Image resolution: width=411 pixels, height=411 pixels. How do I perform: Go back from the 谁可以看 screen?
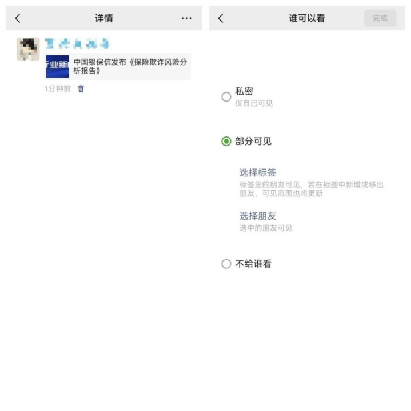221,18
